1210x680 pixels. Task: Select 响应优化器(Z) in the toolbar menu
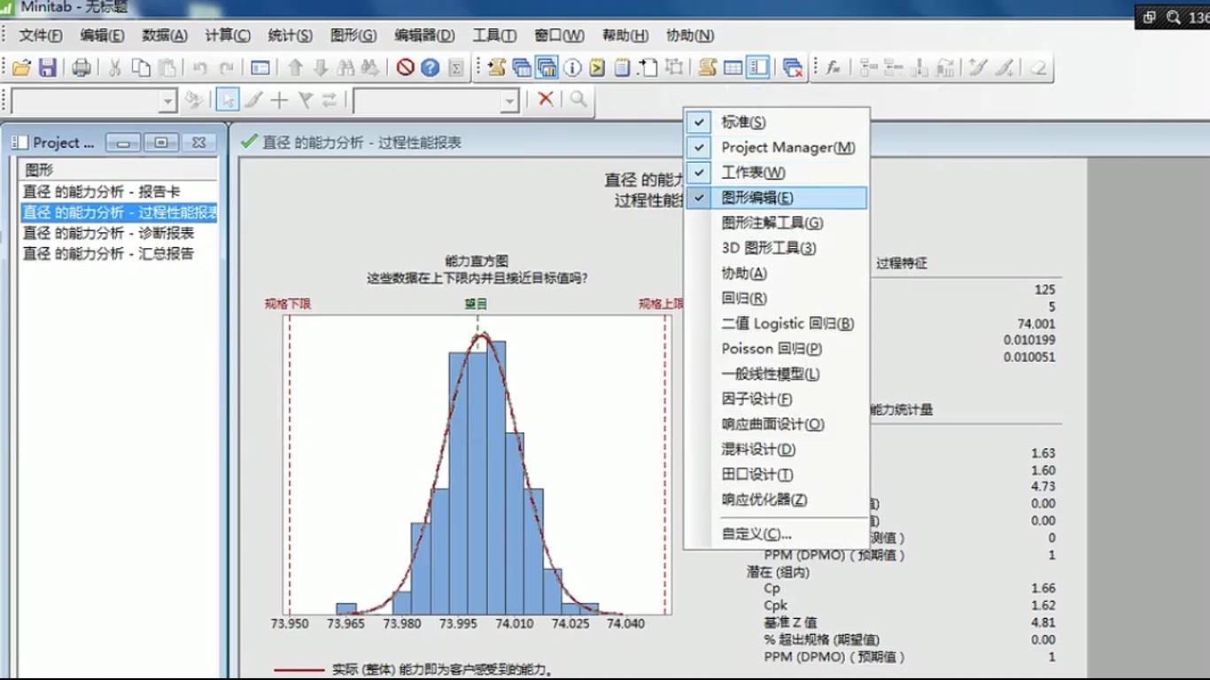775,499
